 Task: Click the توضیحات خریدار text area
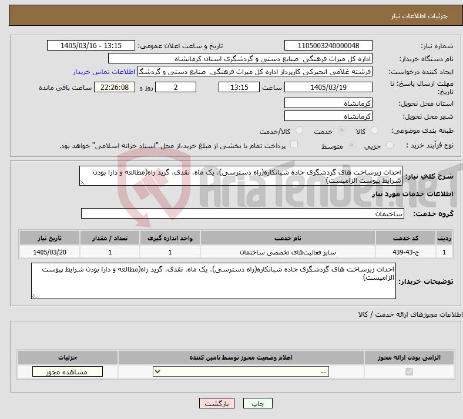click(213, 281)
